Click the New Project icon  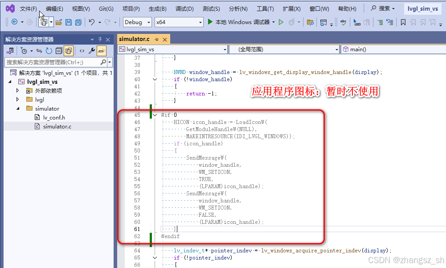pos(44,22)
